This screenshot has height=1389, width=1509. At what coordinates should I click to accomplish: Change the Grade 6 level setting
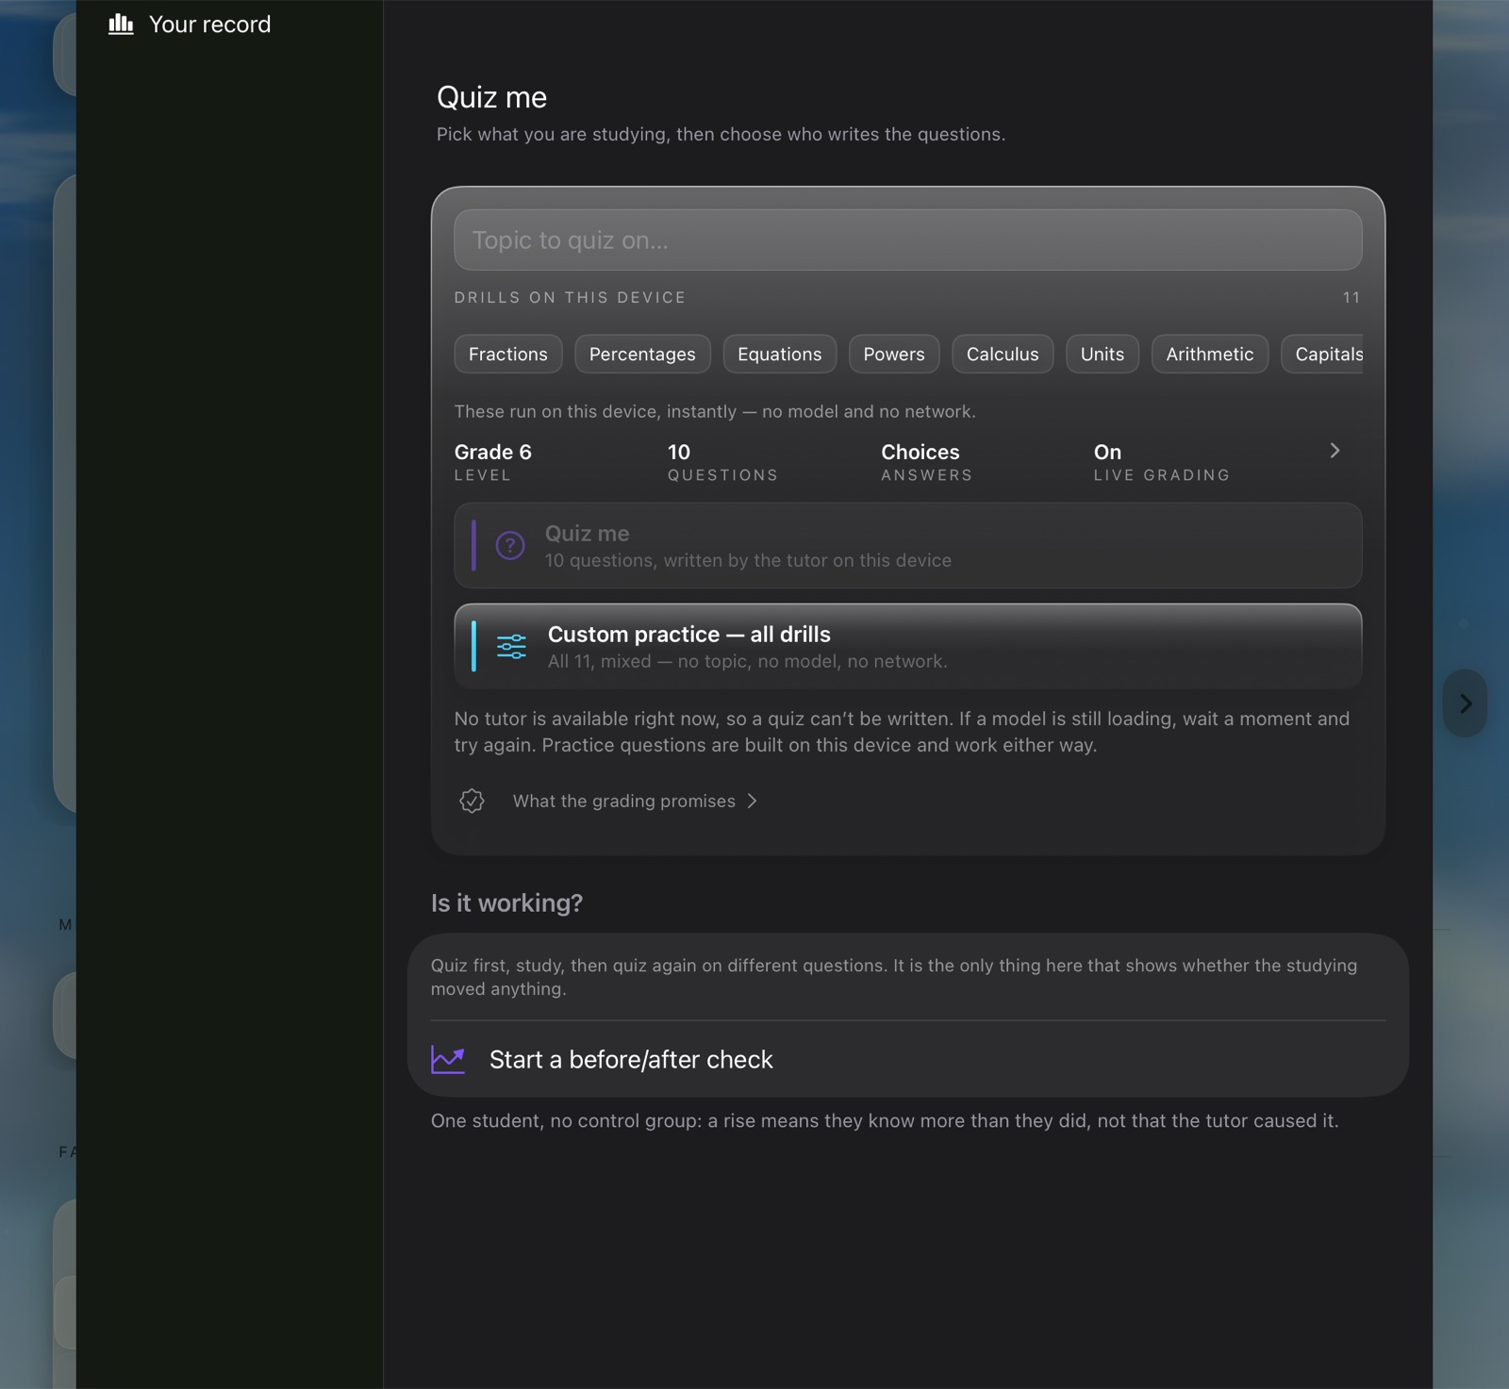pos(493,462)
